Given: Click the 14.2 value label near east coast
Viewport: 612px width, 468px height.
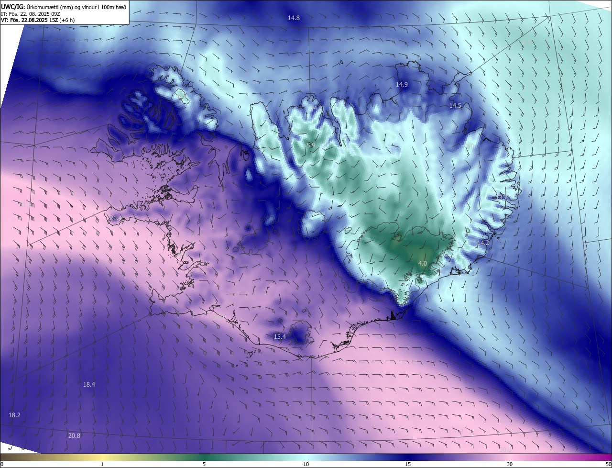Looking at the screenshot, I should click(483, 243).
